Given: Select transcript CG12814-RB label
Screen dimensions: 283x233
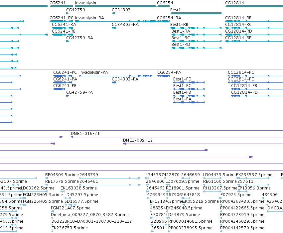Looking at the screenshot, I should tap(238, 18).
